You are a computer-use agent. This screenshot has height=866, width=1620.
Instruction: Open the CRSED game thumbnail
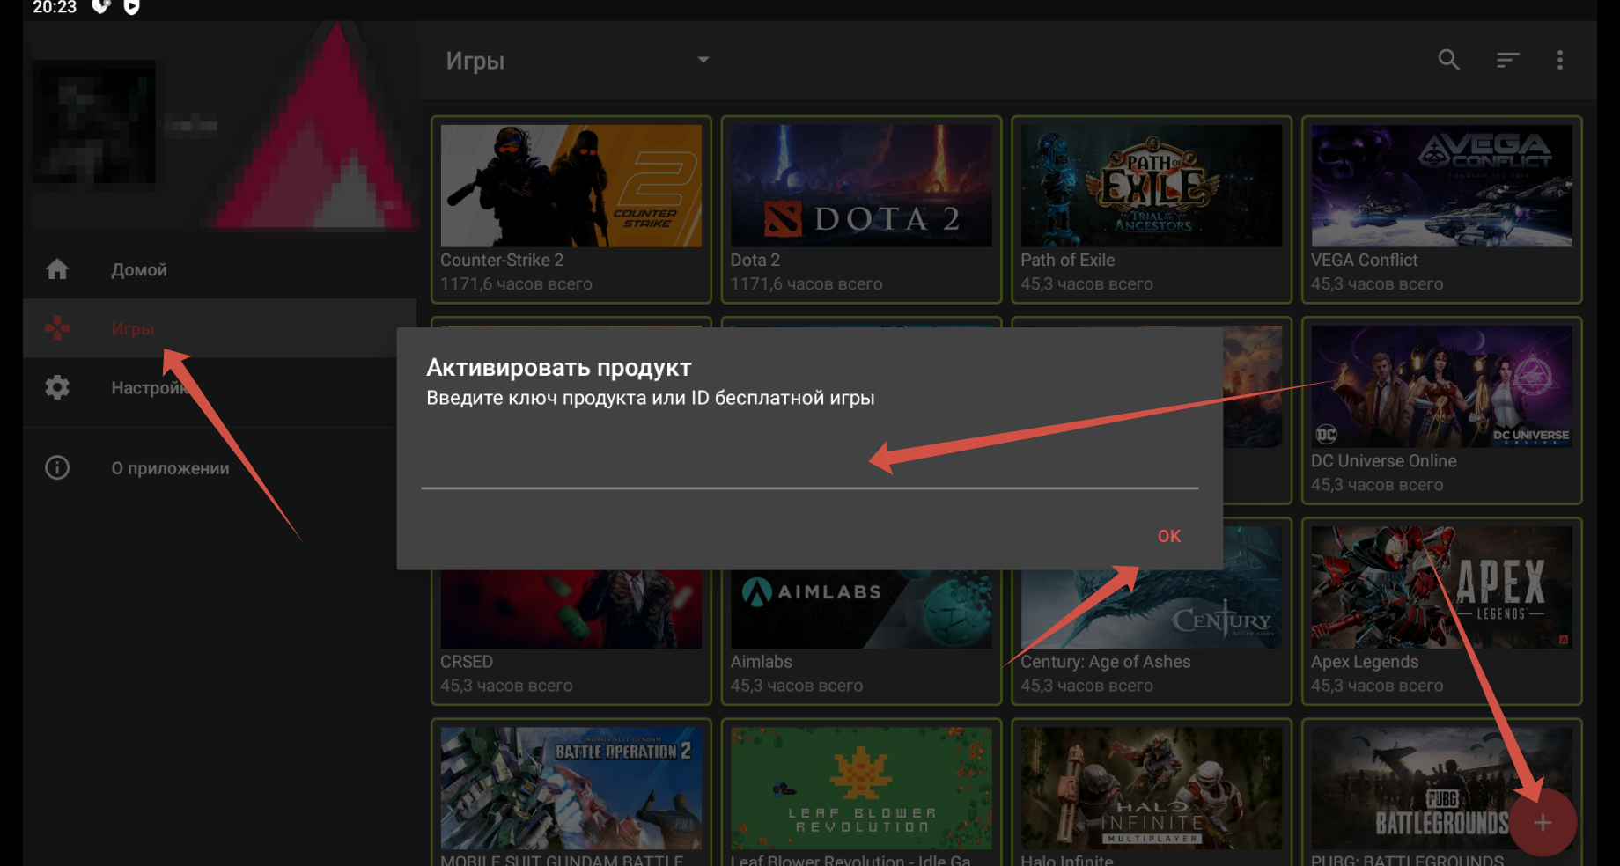tap(571, 609)
